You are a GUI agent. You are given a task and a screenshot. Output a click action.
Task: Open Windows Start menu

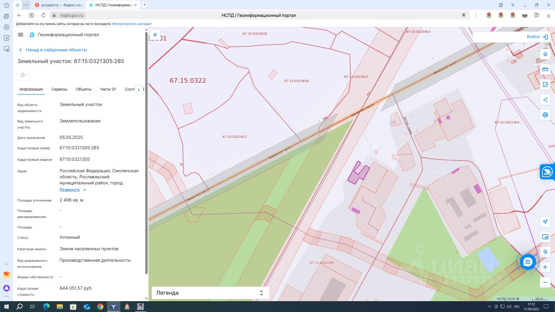click(7, 307)
